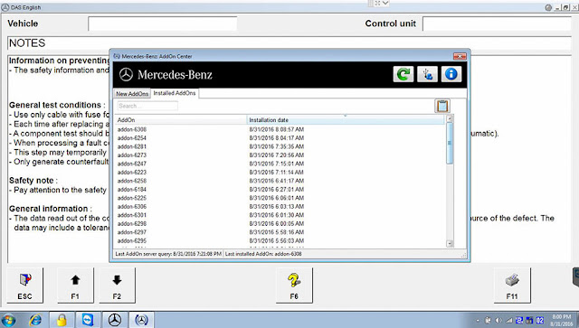The height and width of the screenshot is (328, 579).
Task: Click date 8/31/2016 7:20:56 AM
Action: (277, 155)
